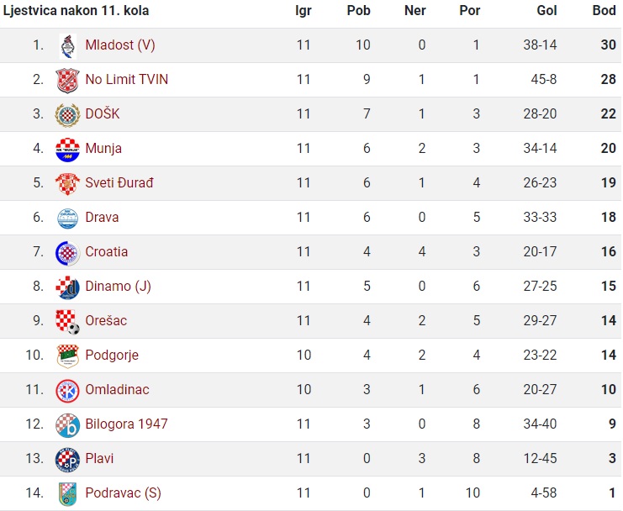Click the Mladost (V) club crest
Image resolution: width=623 pixels, height=511 pixels.
coord(67,45)
